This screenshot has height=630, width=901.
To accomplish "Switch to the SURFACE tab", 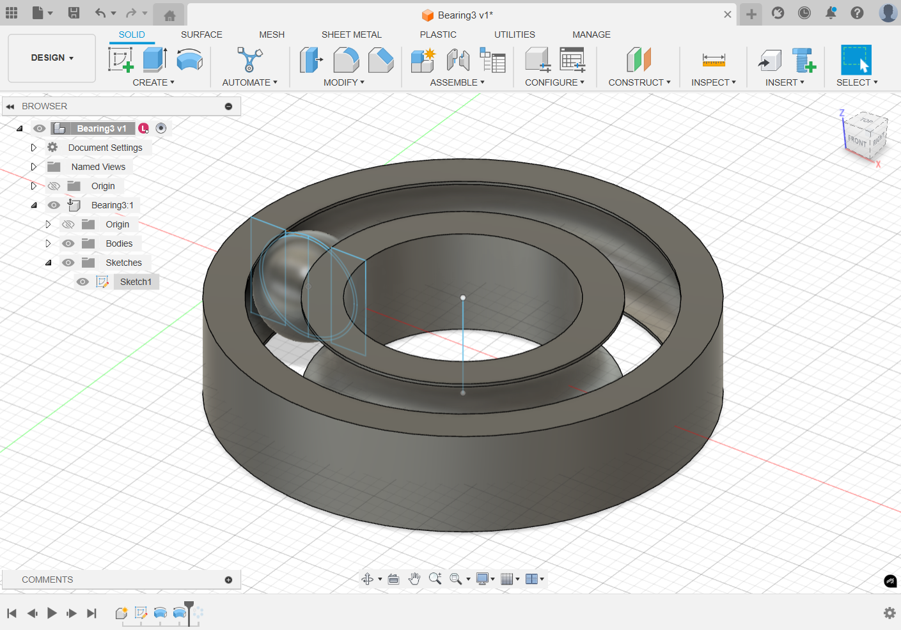I will 201,35.
